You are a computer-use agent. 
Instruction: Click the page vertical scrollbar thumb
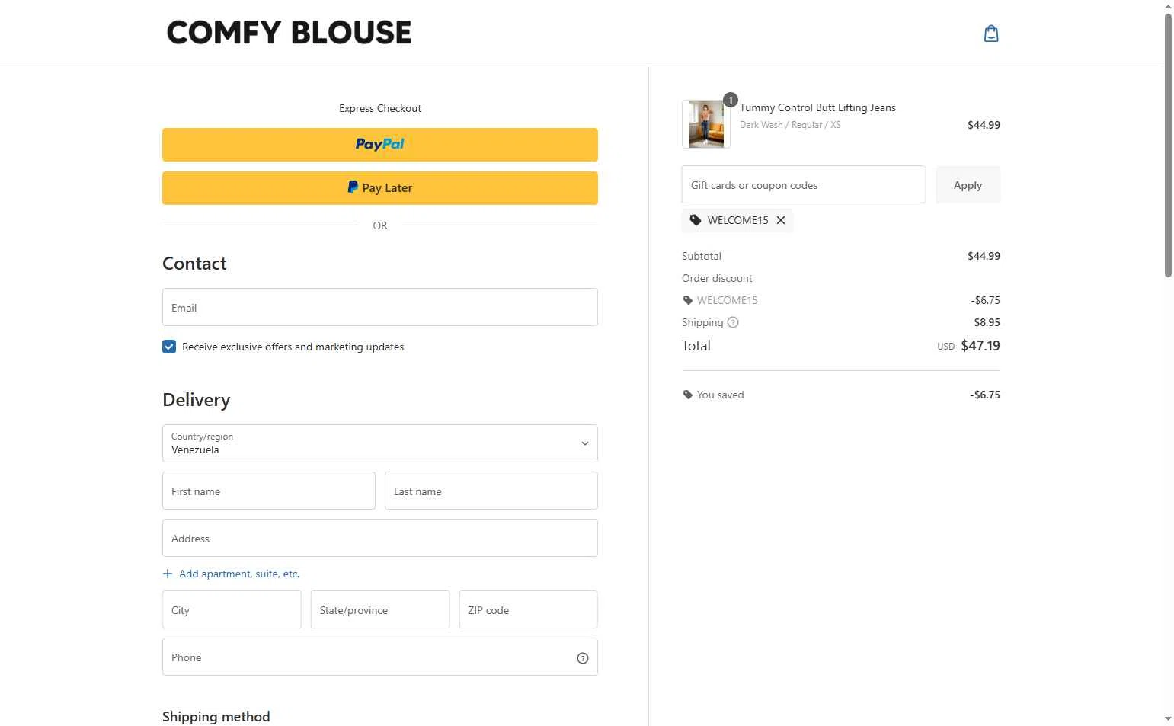1168,145
